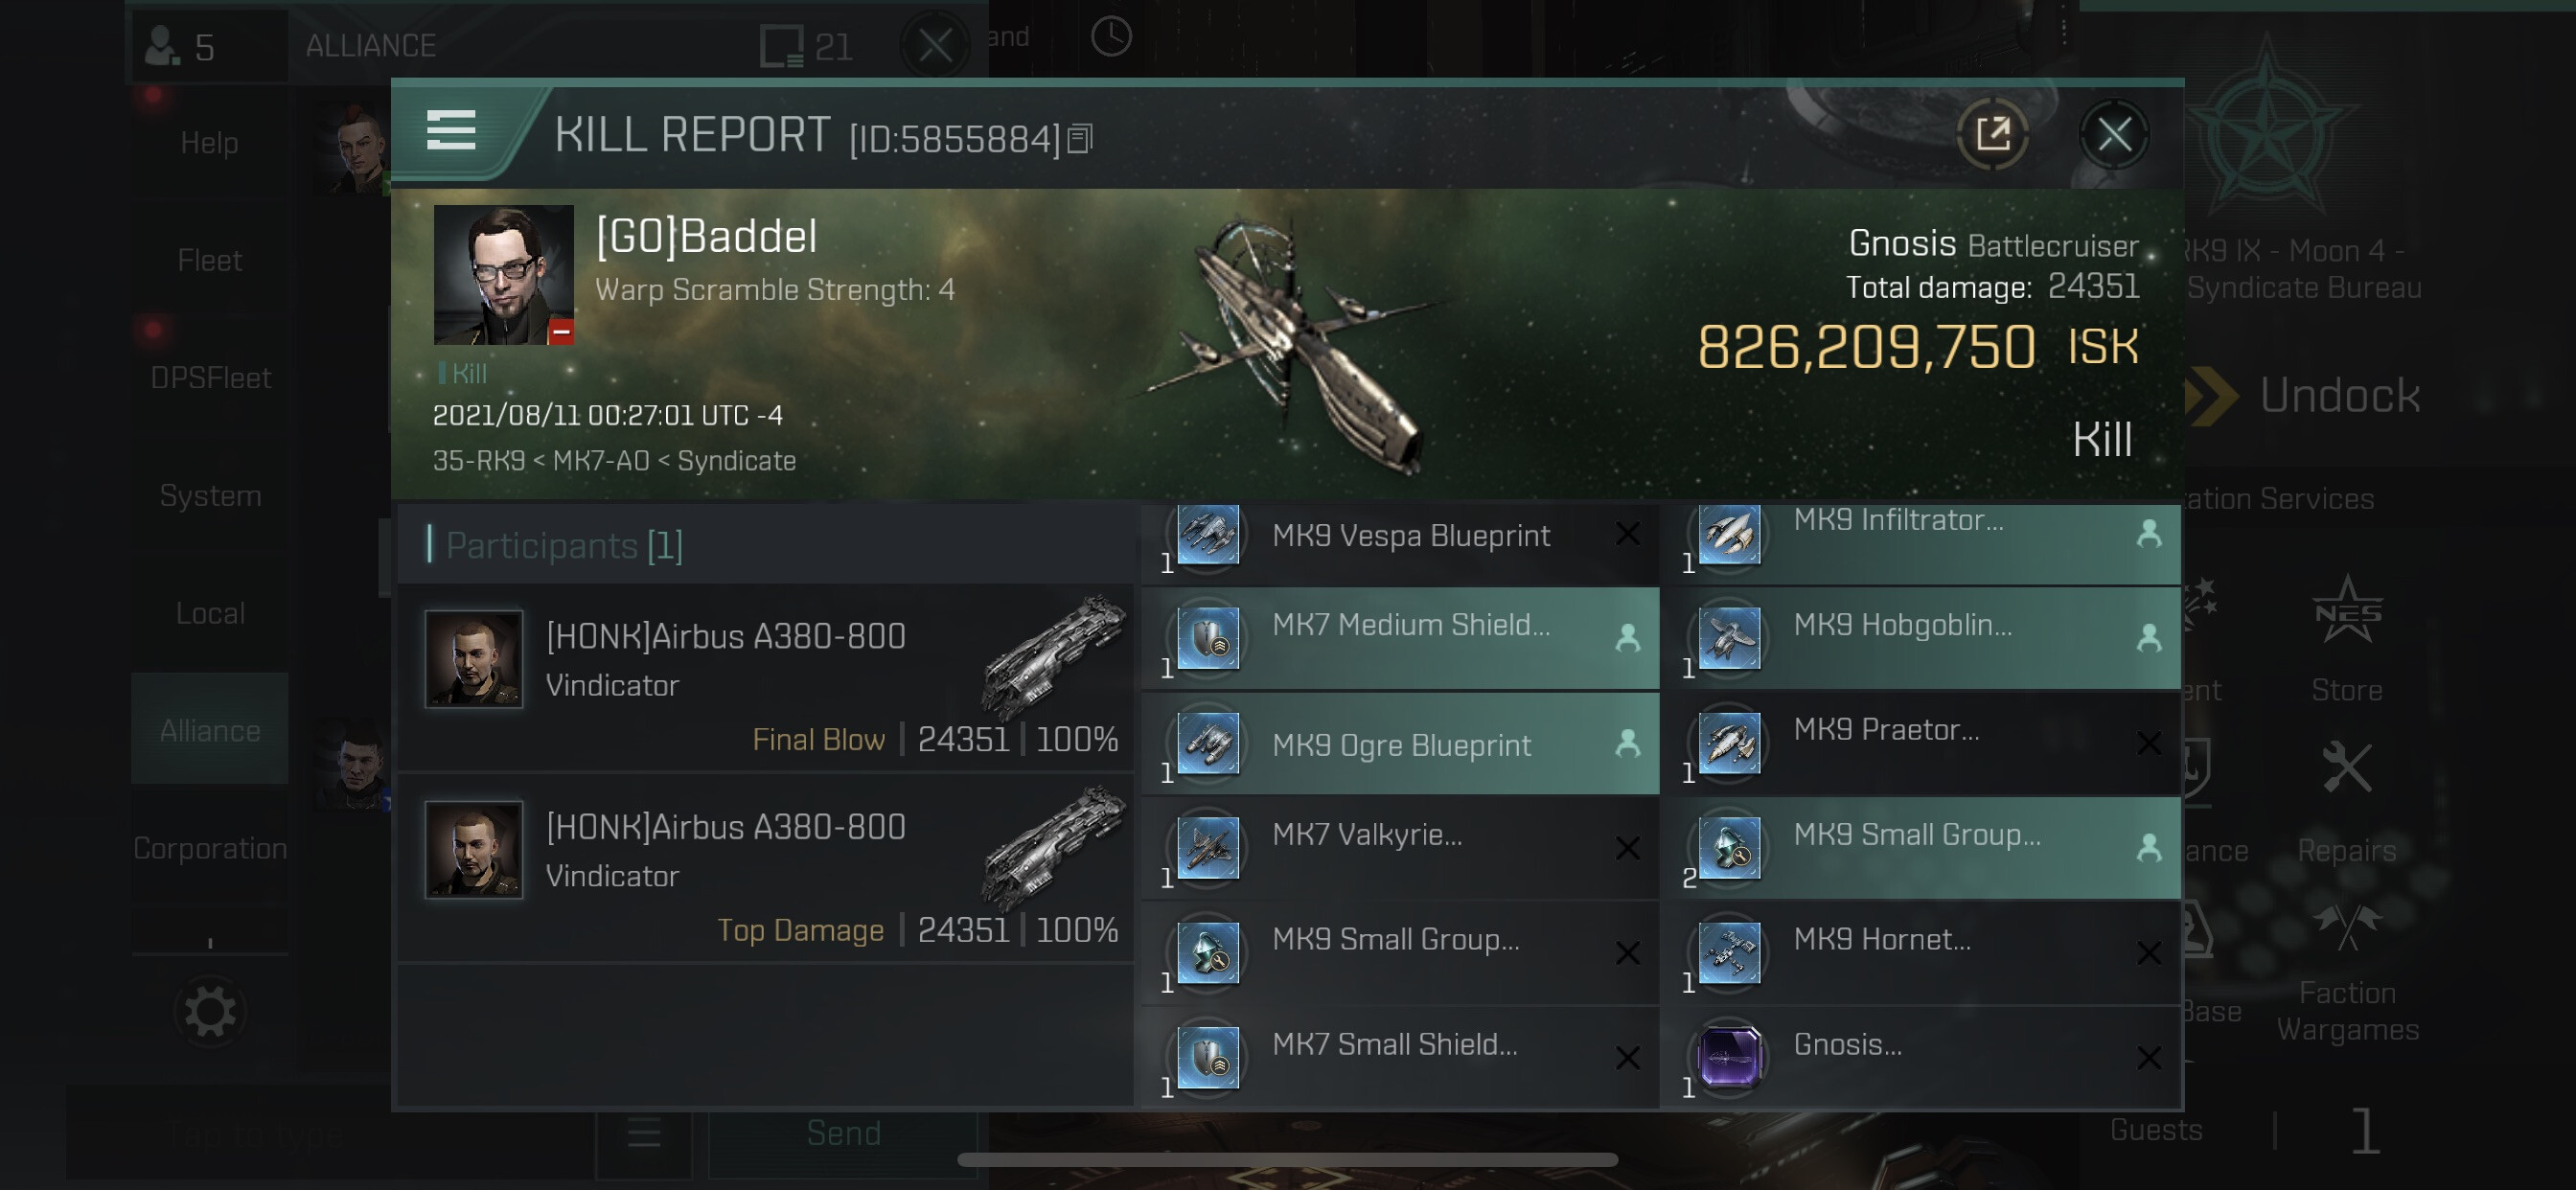Click the MK9 Hornet drone icon

[x=1729, y=951]
